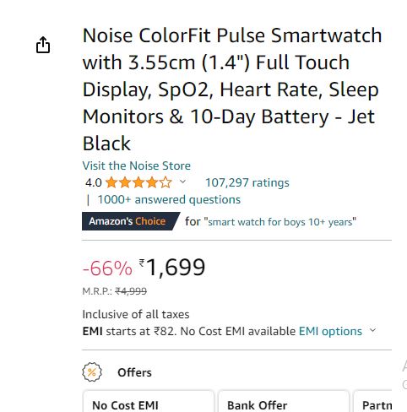Select the partially visible Partner offer card

point(372,401)
